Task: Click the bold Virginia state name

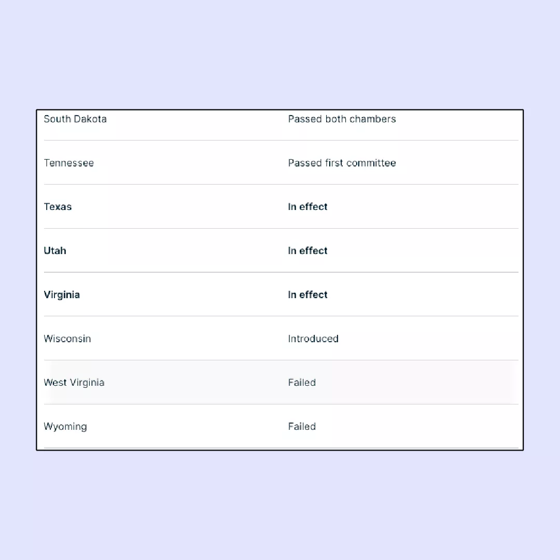Action: click(x=62, y=295)
